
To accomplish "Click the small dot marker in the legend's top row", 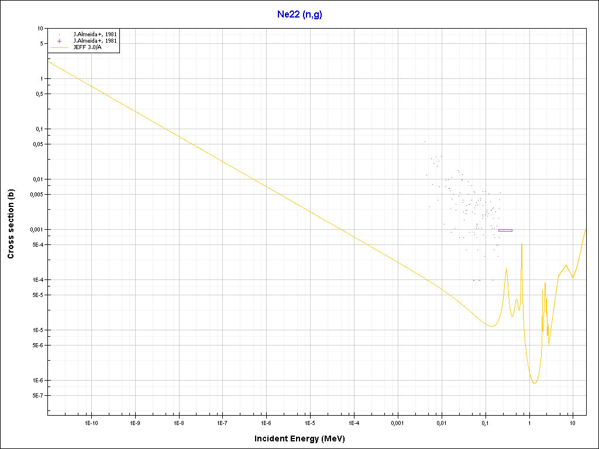I will click(60, 34).
